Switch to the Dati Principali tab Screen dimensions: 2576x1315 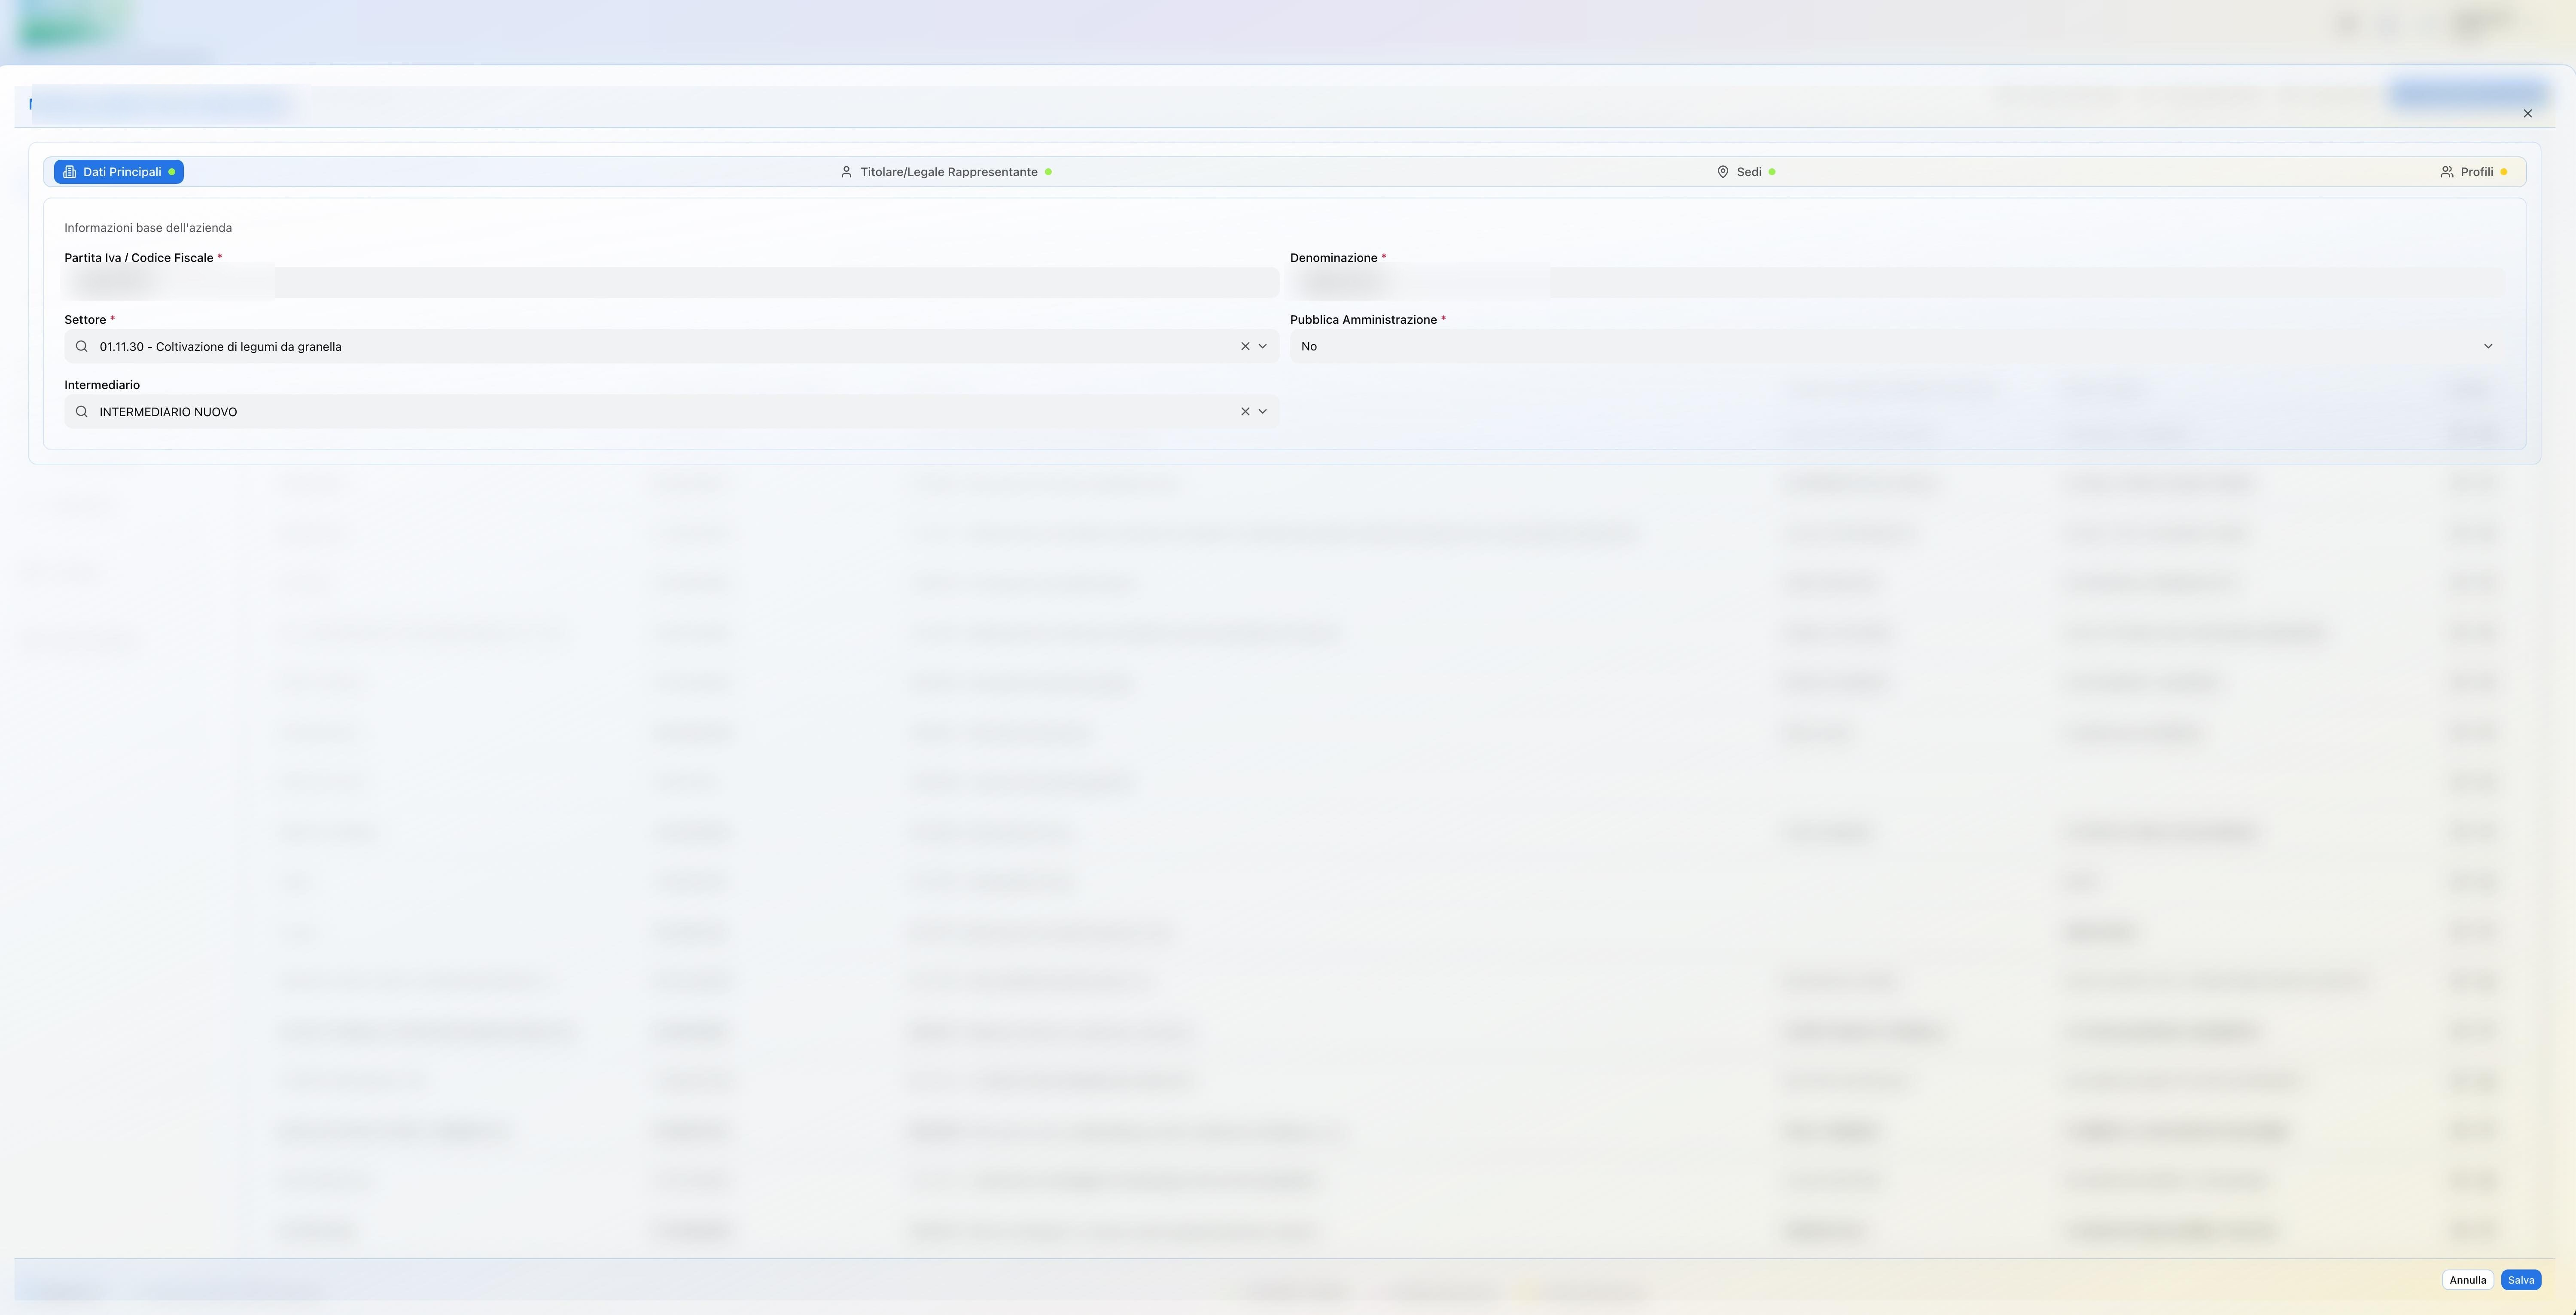(x=119, y=172)
